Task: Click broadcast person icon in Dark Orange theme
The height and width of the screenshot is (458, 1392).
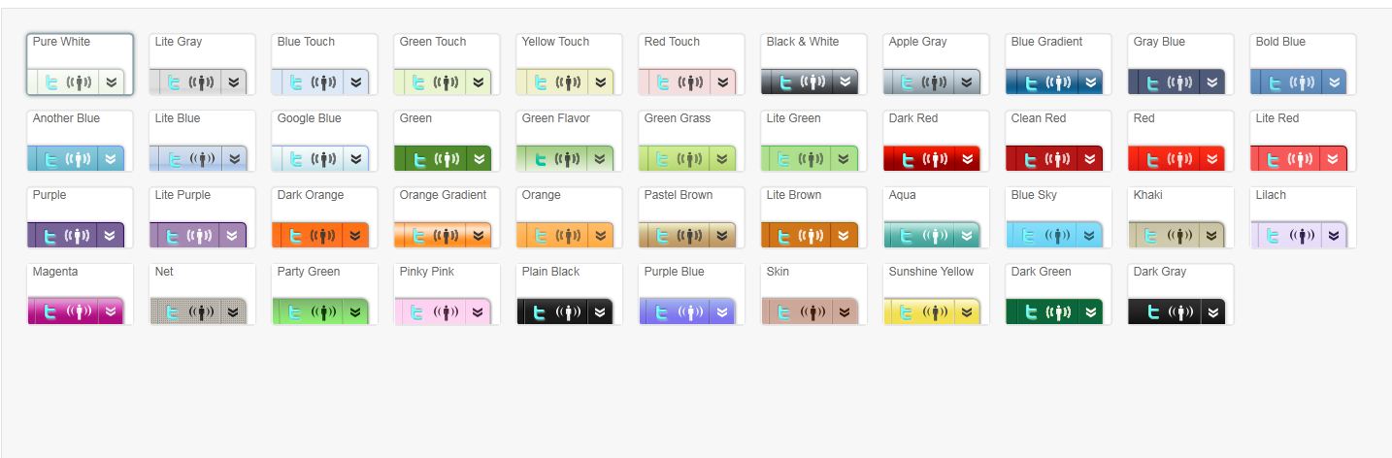Action: coord(323,236)
